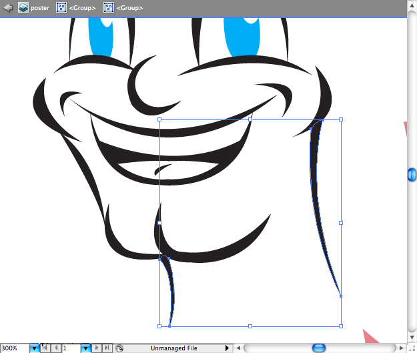Go to the previous artboard
Viewport: 417px width, 353px height.
tap(55, 348)
